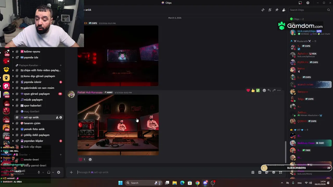Collapse the Paylaşım Kanalları category
Viewport: 333px width, 187px height.
28,65
